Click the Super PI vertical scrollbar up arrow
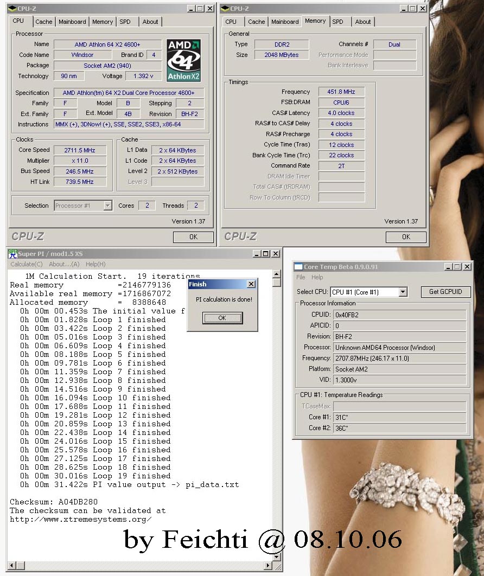 tap(276, 274)
